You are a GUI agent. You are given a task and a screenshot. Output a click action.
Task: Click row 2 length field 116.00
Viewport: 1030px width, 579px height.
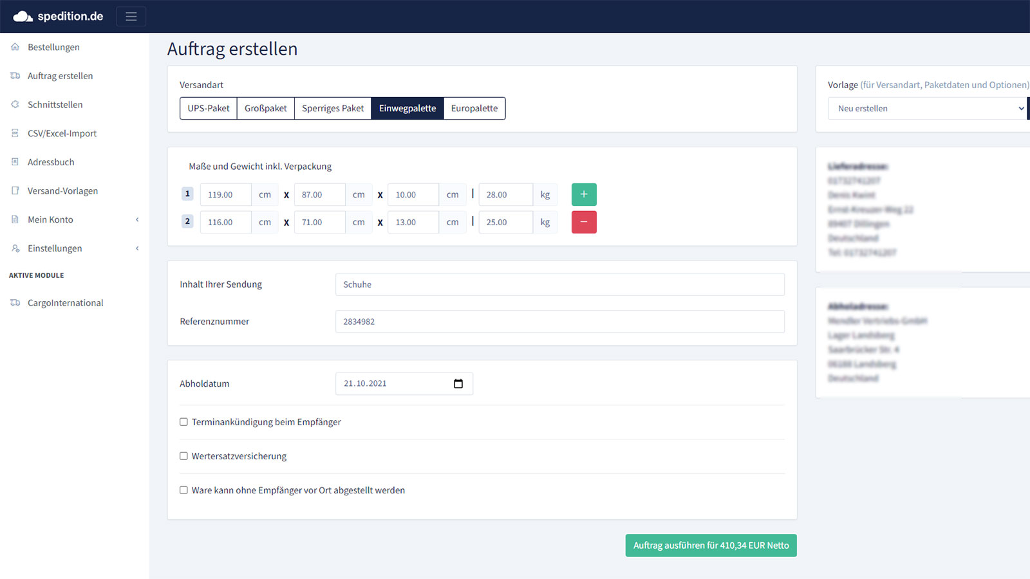[226, 222]
